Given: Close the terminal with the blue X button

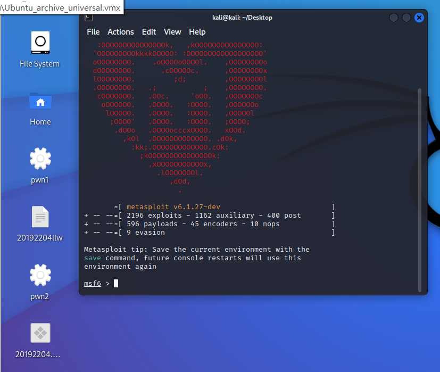Looking at the screenshot, I should coord(419,18).
